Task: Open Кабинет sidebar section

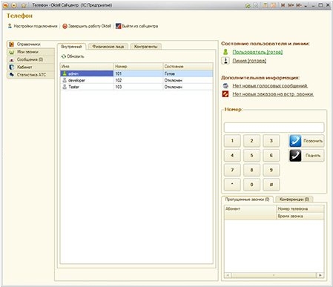Action: (x=30, y=67)
